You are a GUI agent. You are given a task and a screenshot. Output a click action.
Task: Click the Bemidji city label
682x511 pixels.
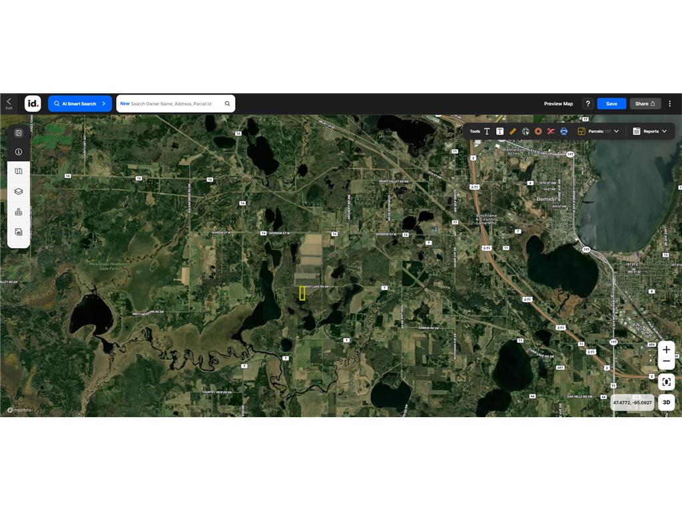coord(546,199)
